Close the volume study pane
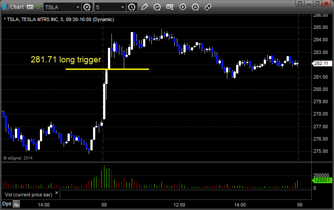 57,193
